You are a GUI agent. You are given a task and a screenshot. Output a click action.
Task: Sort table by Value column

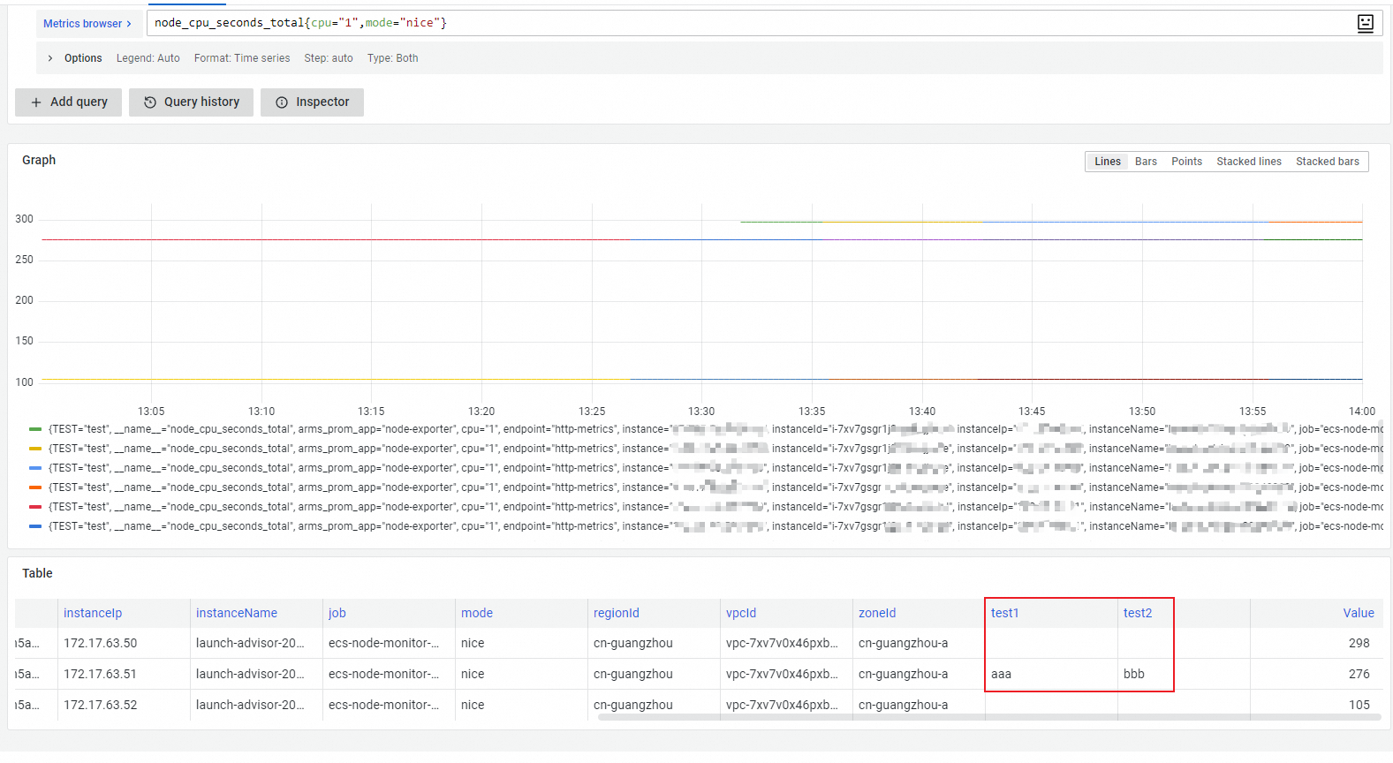[1359, 613]
